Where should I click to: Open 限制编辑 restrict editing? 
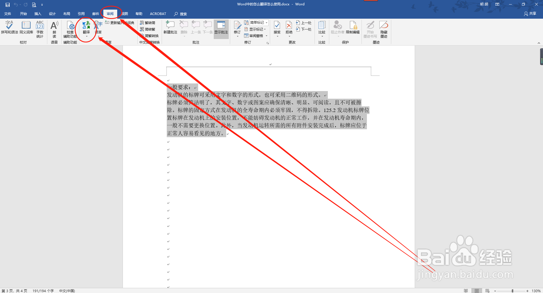click(353, 28)
